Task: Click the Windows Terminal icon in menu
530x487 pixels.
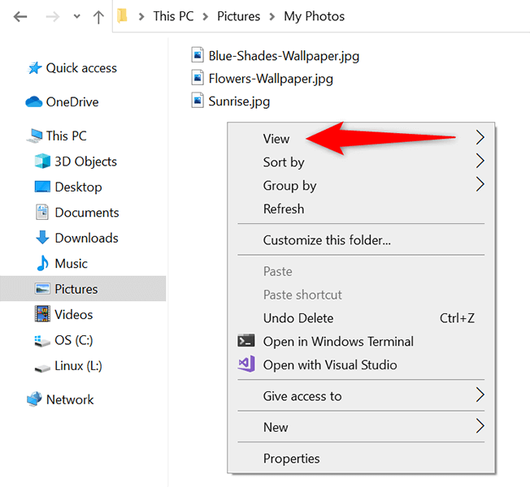Action: coord(246,342)
